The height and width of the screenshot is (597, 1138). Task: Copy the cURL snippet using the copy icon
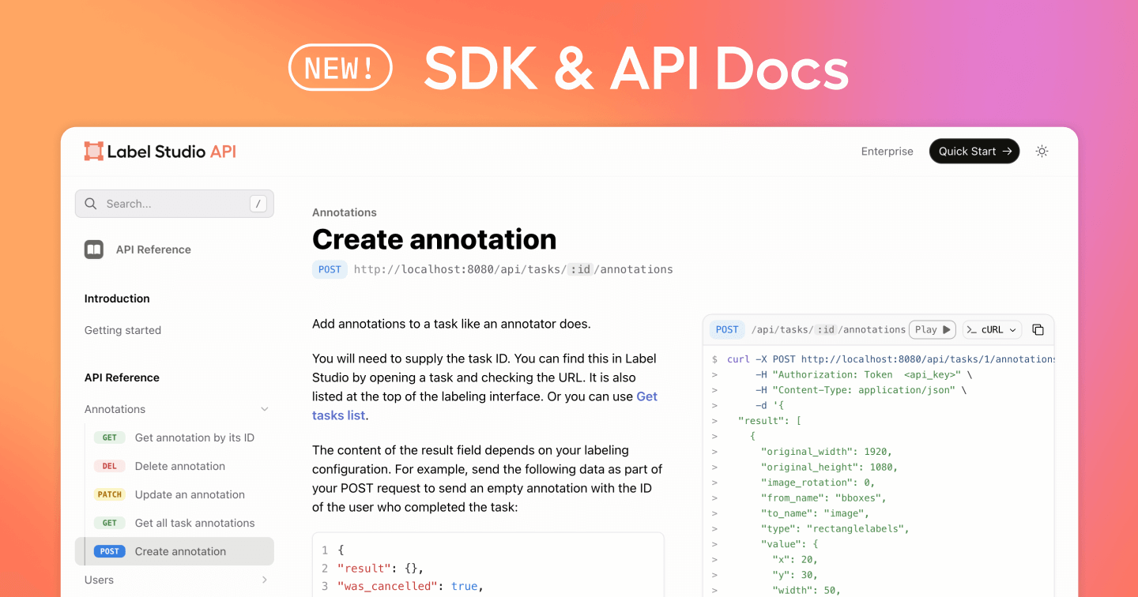coord(1038,329)
